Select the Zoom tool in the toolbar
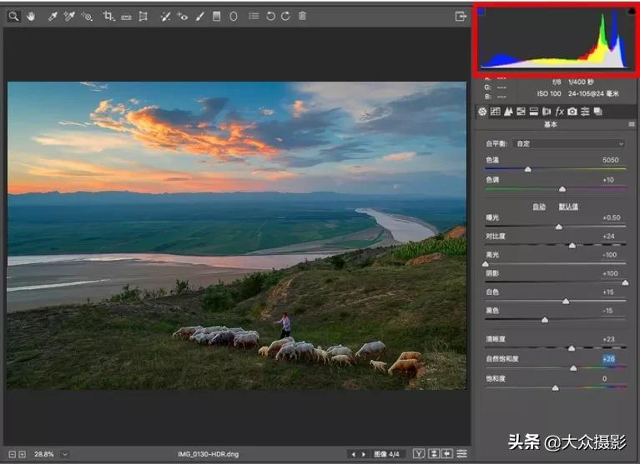 13,16
